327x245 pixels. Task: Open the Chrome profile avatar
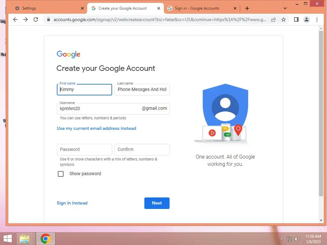click(x=307, y=19)
